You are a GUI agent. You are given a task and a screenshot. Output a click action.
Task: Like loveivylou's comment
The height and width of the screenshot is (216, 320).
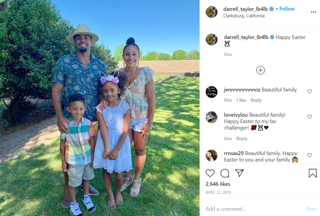click(309, 117)
